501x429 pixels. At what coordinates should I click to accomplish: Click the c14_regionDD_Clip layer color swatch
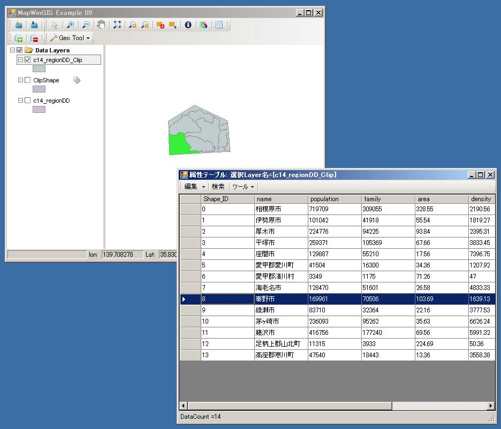(x=39, y=69)
